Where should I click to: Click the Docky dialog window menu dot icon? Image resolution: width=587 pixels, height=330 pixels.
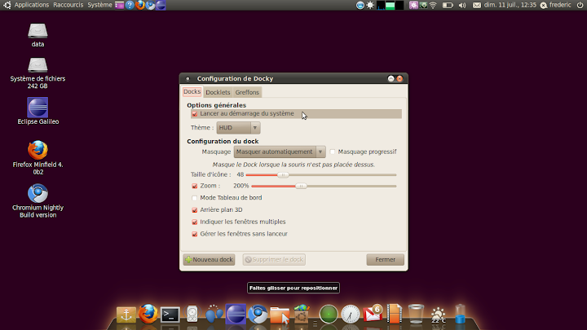pyautogui.click(x=188, y=78)
